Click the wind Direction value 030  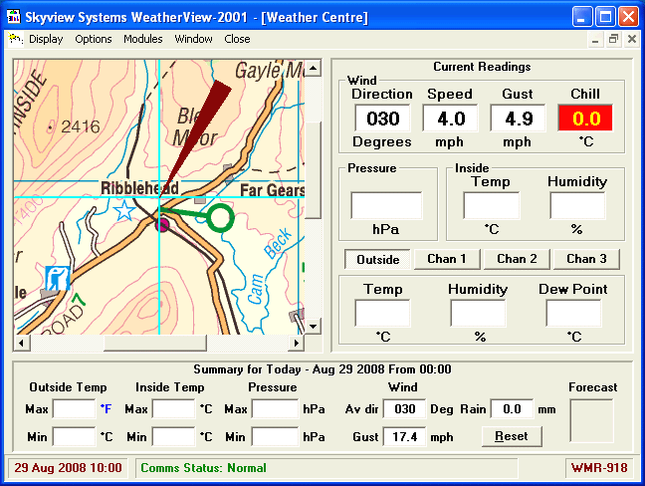383,119
